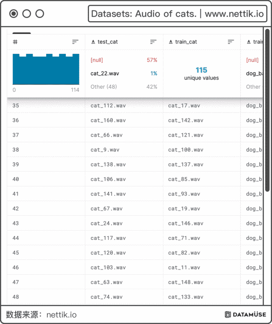
Task: Select cell cat_121.wav
Action: pyautogui.click(x=186, y=135)
